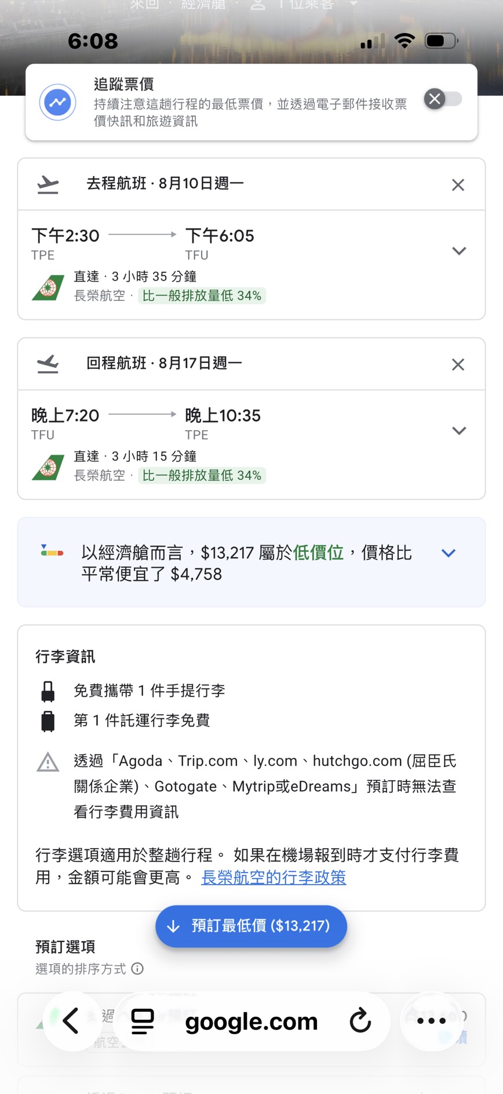The image size is (503, 1094).
Task: Expand outbound flight details for 下午2:30 departure
Action: point(459,251)
